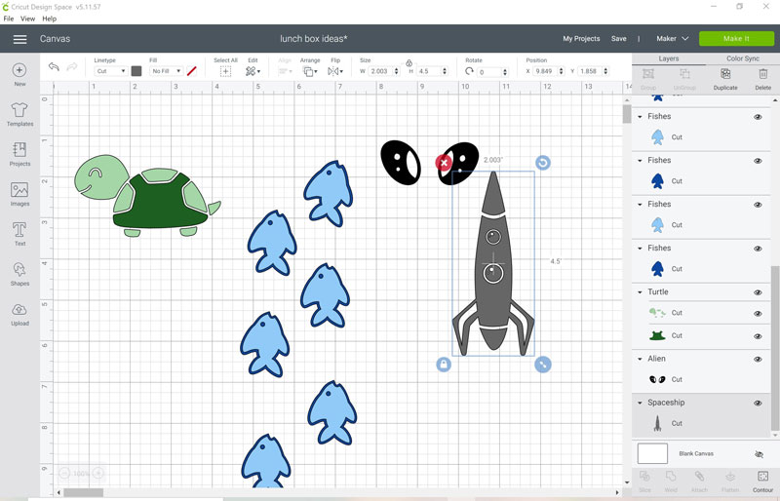Click the Delete layer icon
Screen dimensions: 780x501
[x=763, y=74]
